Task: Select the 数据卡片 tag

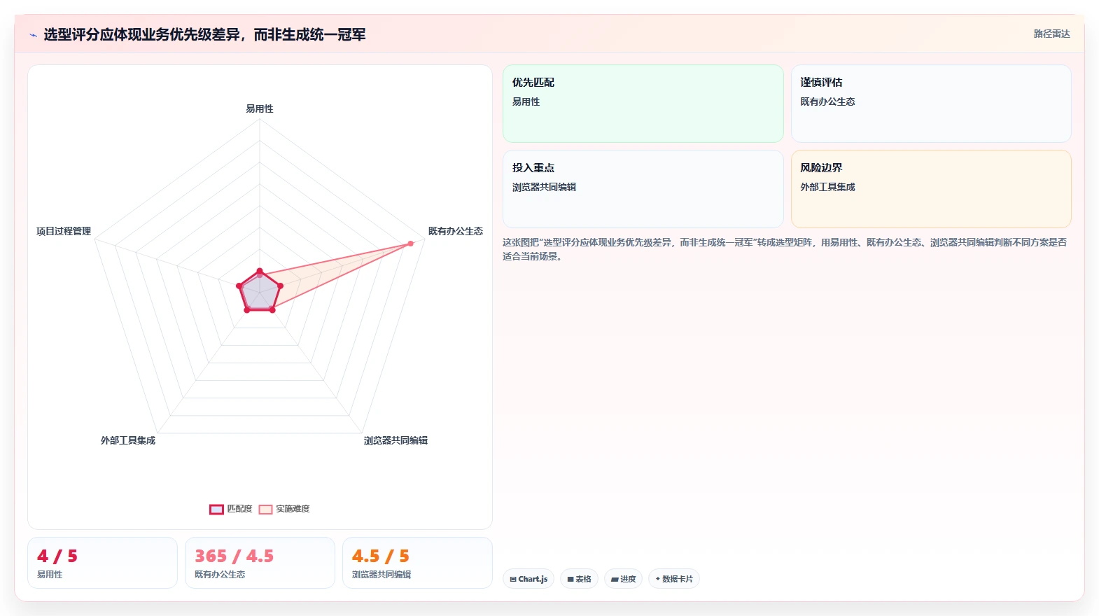Action: tap(674, 579)
